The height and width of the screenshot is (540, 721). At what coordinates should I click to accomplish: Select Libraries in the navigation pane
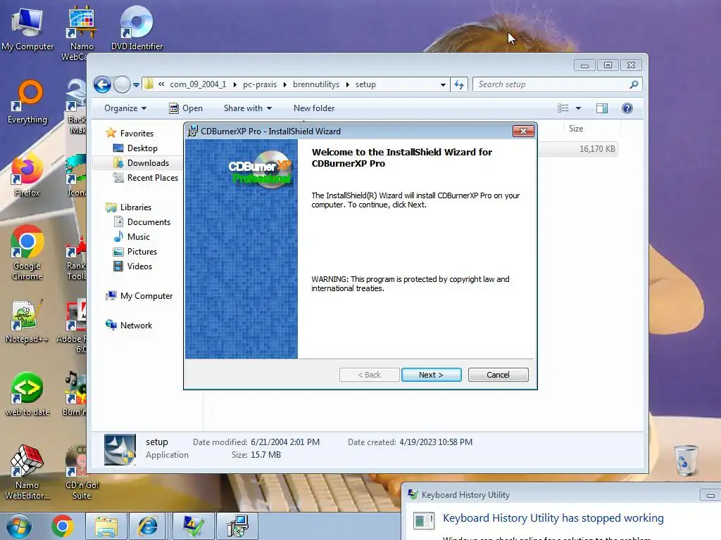(136, 207)
